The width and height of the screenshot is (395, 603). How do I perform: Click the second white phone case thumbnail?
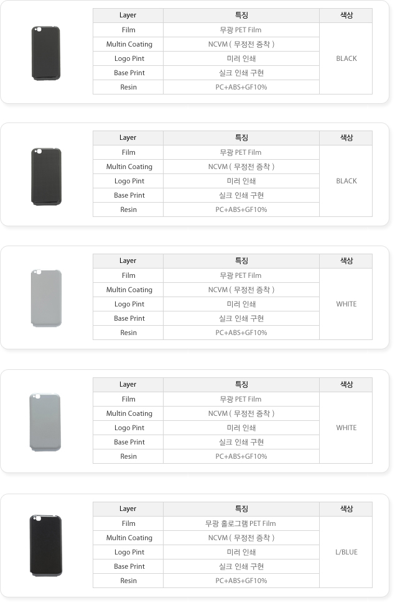(x=45, y=422)
